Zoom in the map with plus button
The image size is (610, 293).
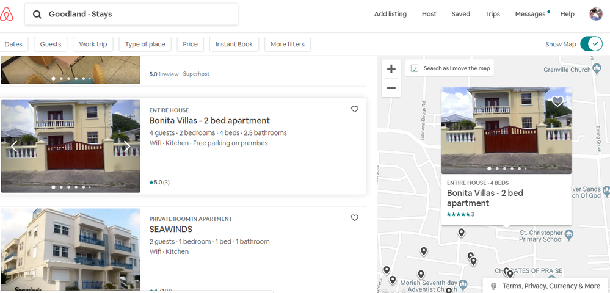click(x=391, y=69)
